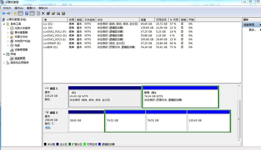The width and height of the screenshot is (261, 150).
Task: Select 性能 in the tree
Action: coord(17,46)
